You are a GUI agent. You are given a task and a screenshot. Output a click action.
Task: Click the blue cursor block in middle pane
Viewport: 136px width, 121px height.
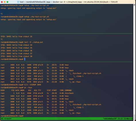click(25, 59)
